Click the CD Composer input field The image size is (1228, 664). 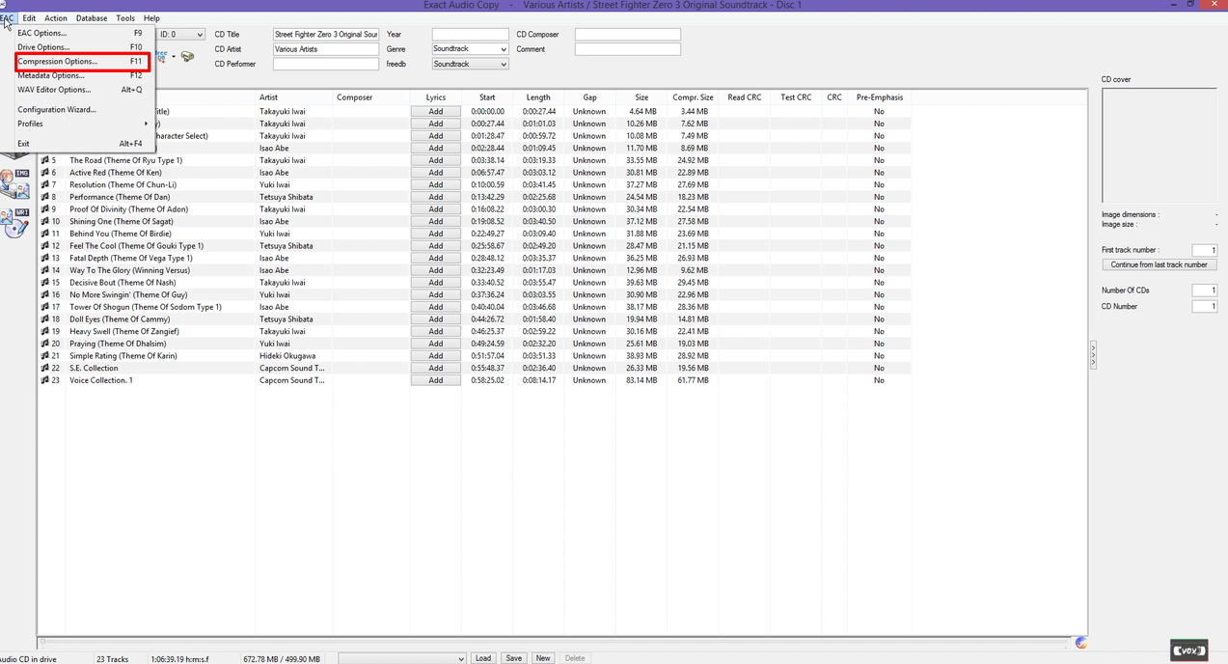[x=628, y=35]
